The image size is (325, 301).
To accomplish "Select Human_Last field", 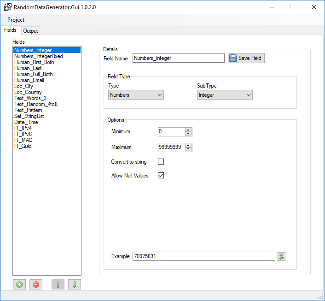I will [x=47, y=68].
